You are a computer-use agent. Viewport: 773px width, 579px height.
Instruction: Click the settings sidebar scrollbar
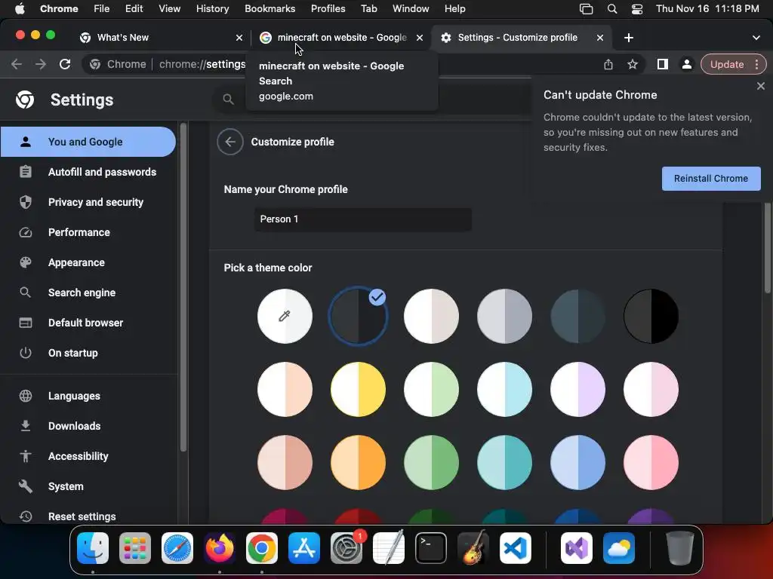point(183,287)
